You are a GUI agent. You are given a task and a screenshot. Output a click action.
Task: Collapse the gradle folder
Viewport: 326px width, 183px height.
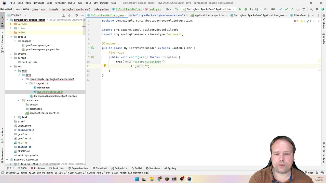tap(11, 37)
